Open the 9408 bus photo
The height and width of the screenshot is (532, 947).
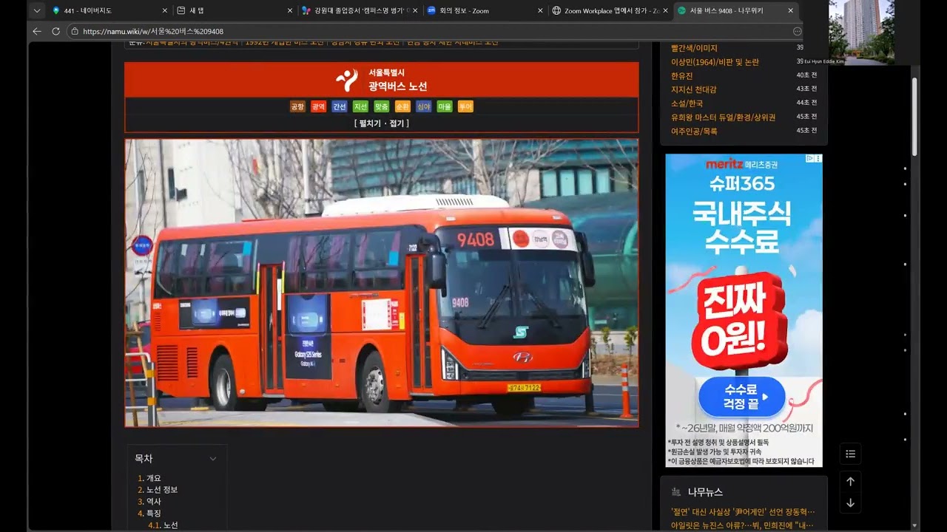381,283
